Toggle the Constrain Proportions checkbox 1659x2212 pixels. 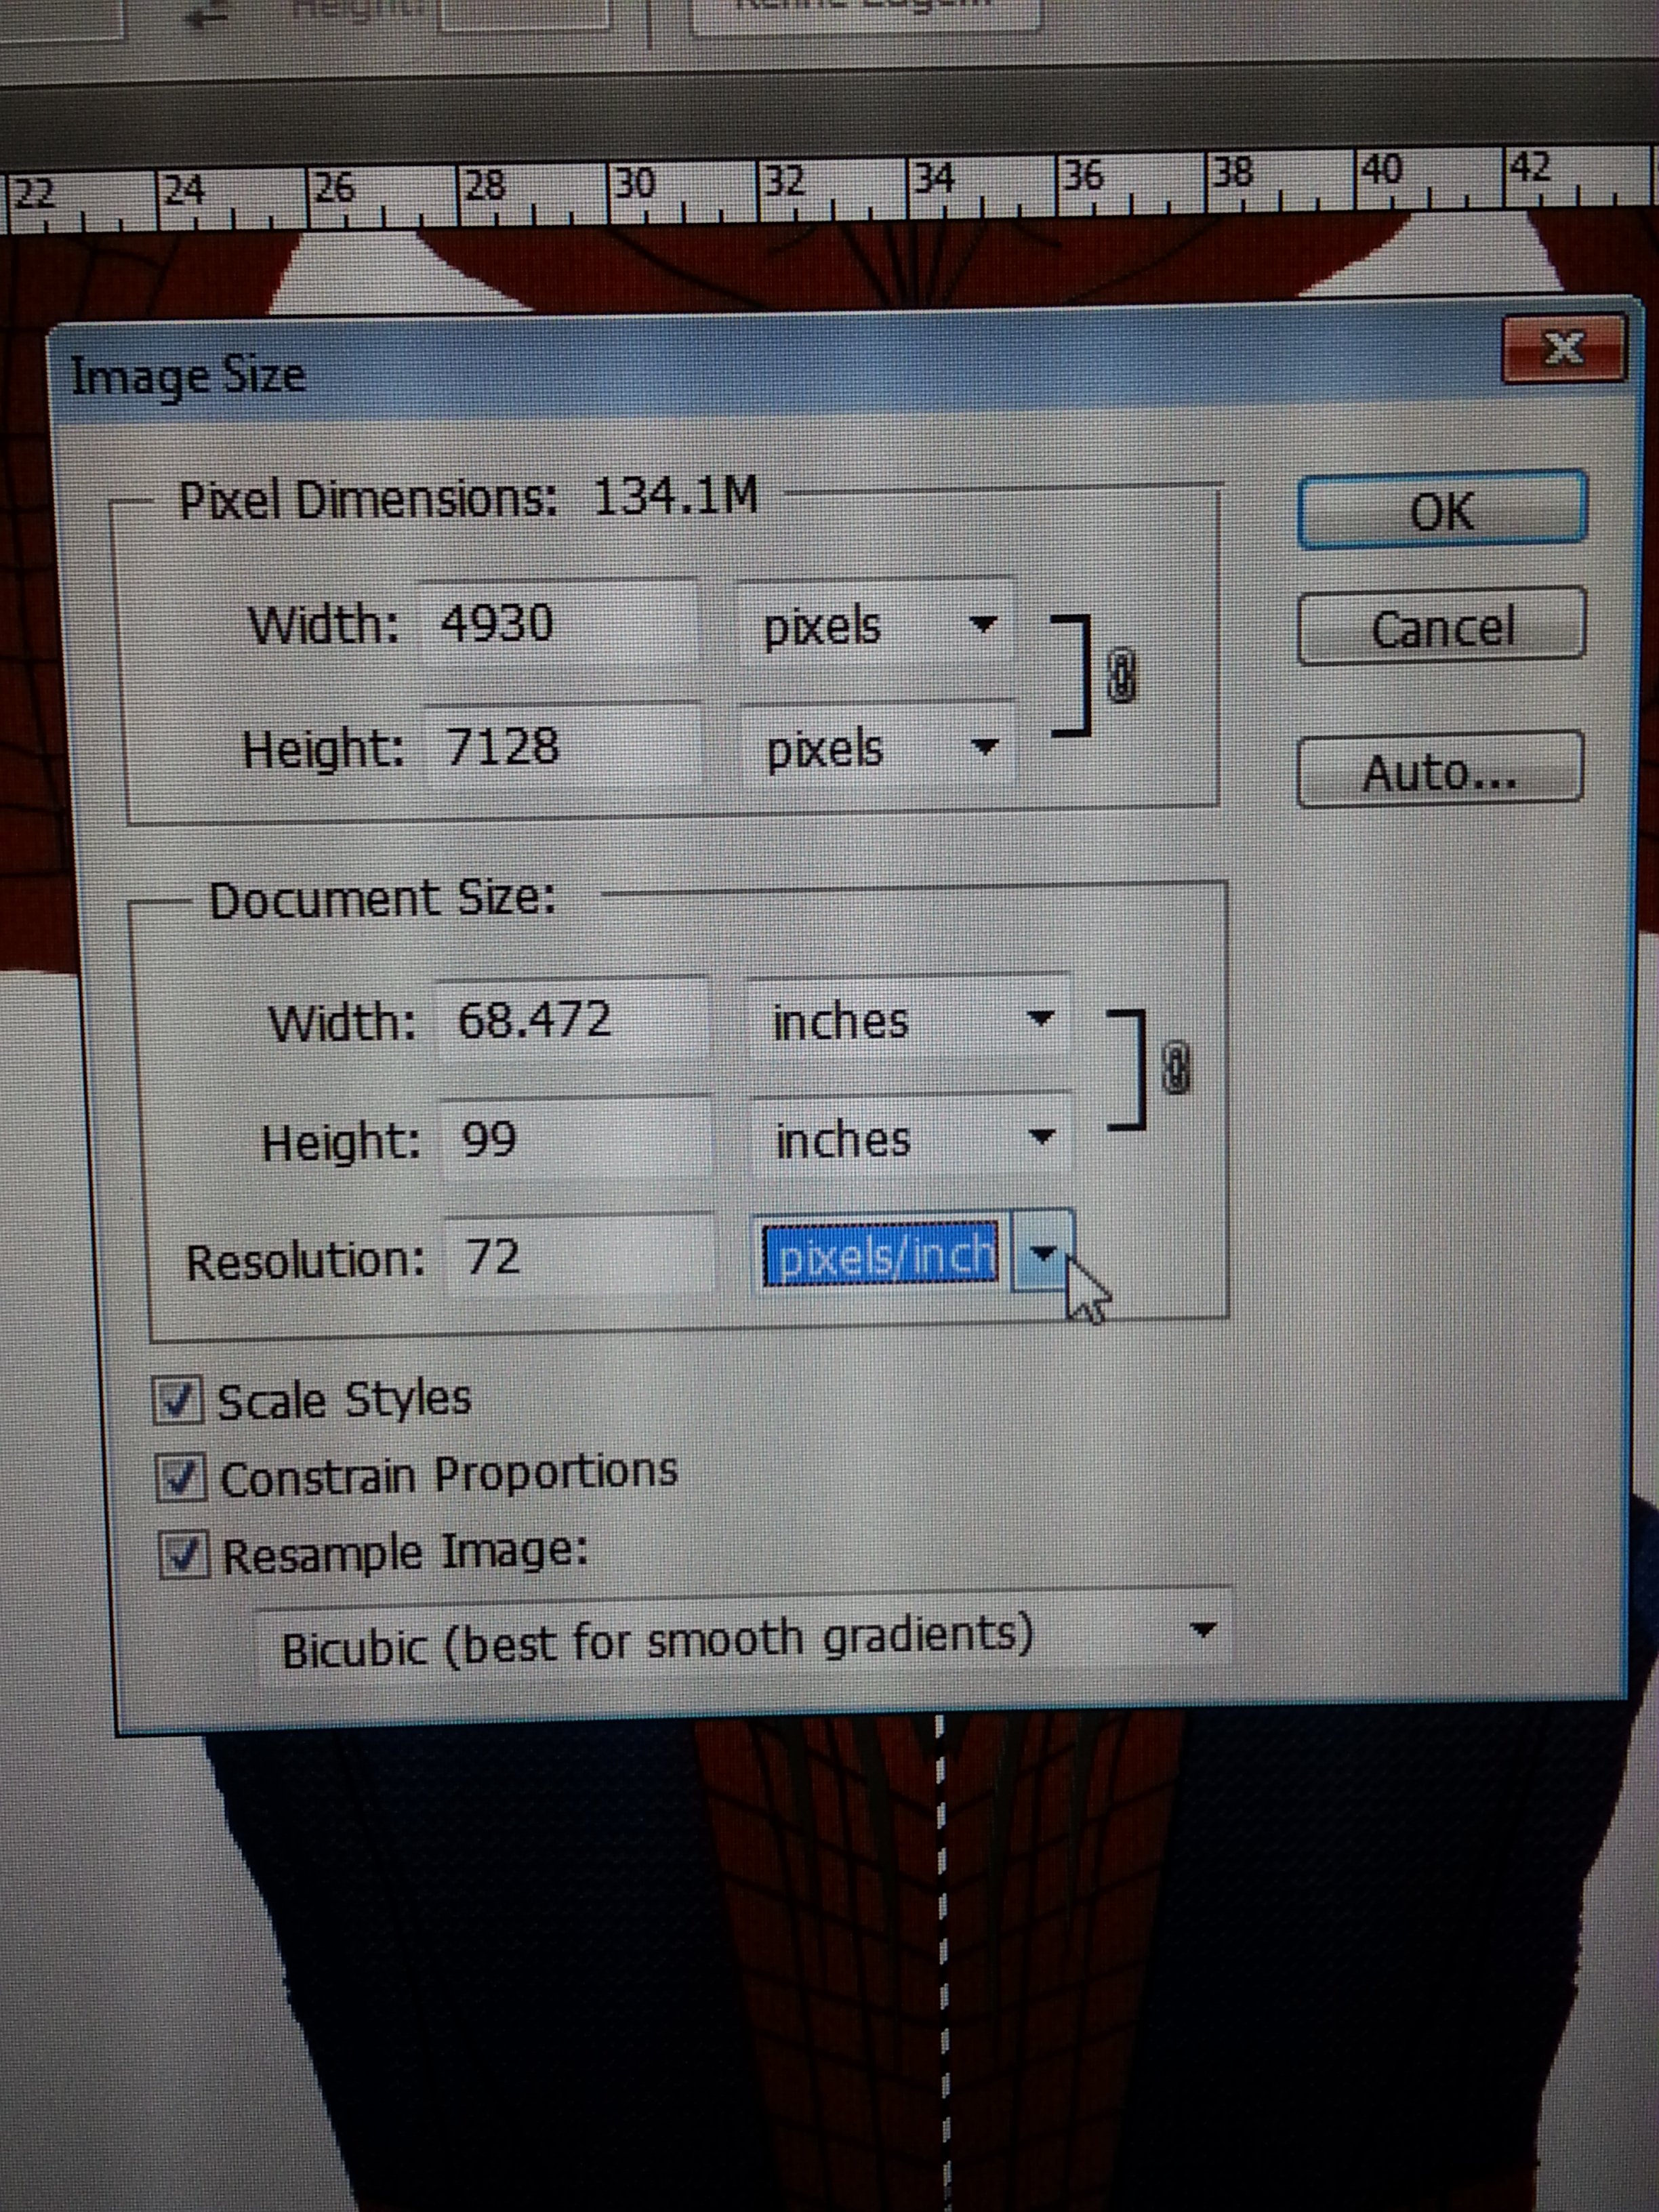(x=182, y=1477)
